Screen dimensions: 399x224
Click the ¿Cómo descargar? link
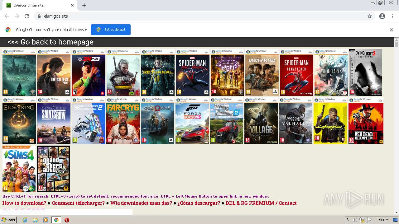click(199, 203)
